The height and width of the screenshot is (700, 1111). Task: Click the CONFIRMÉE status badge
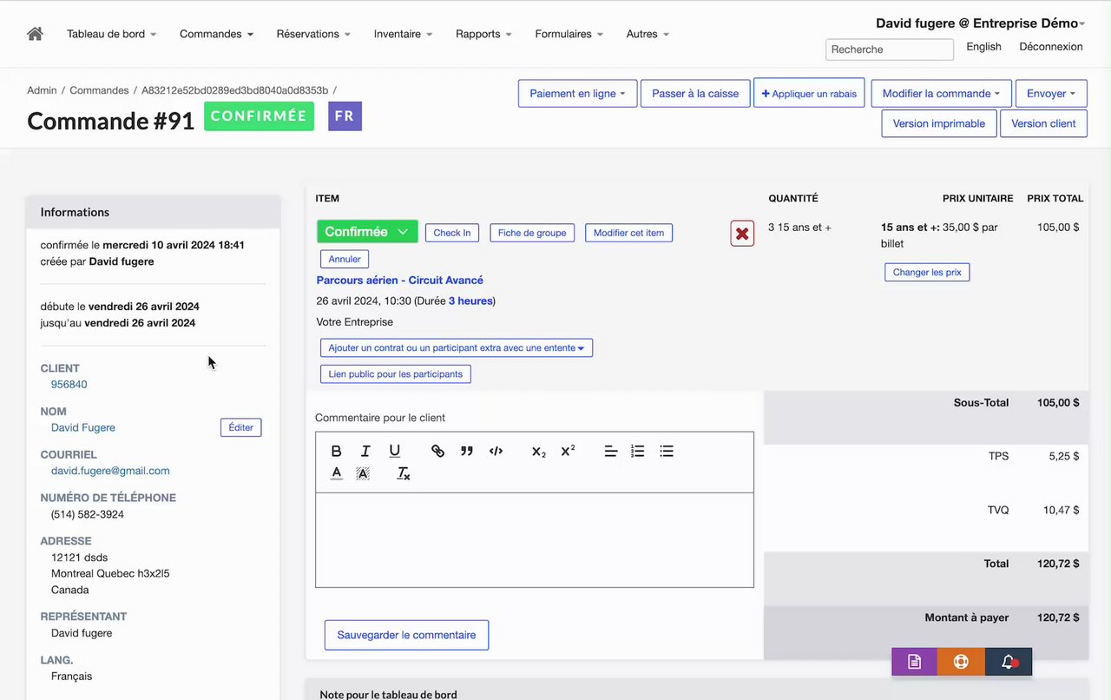pos(259,116)
